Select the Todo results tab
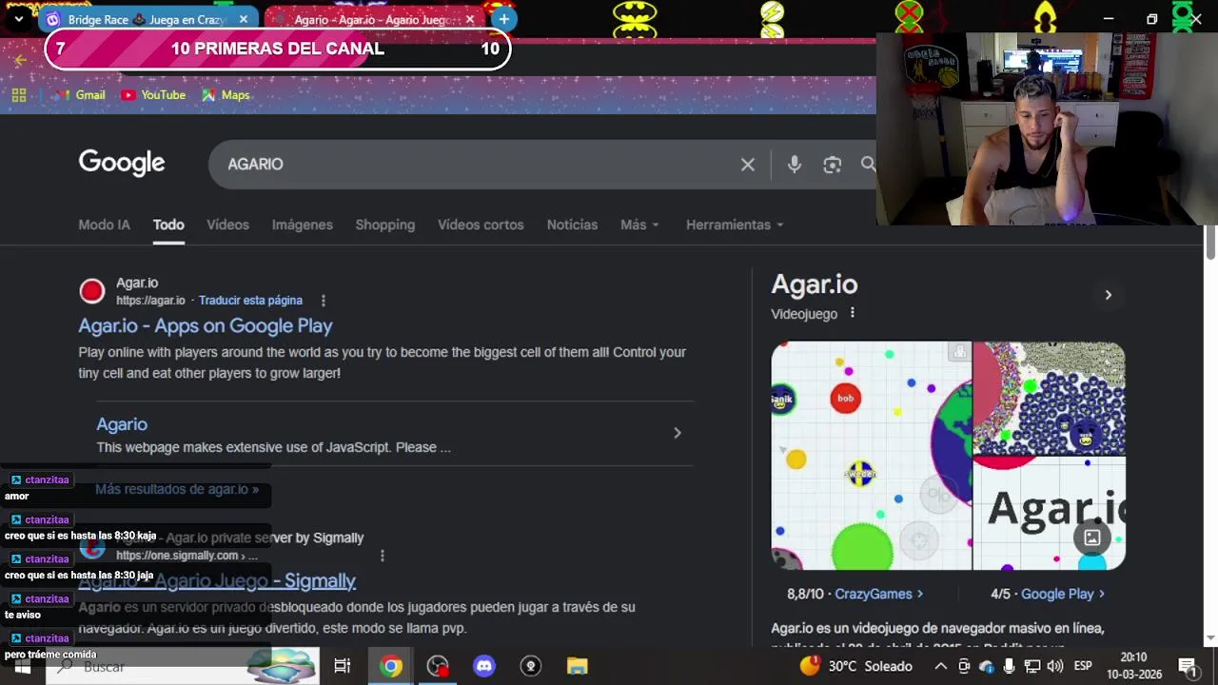This screenshot has height=685, width=1218. tap(168, 225)
